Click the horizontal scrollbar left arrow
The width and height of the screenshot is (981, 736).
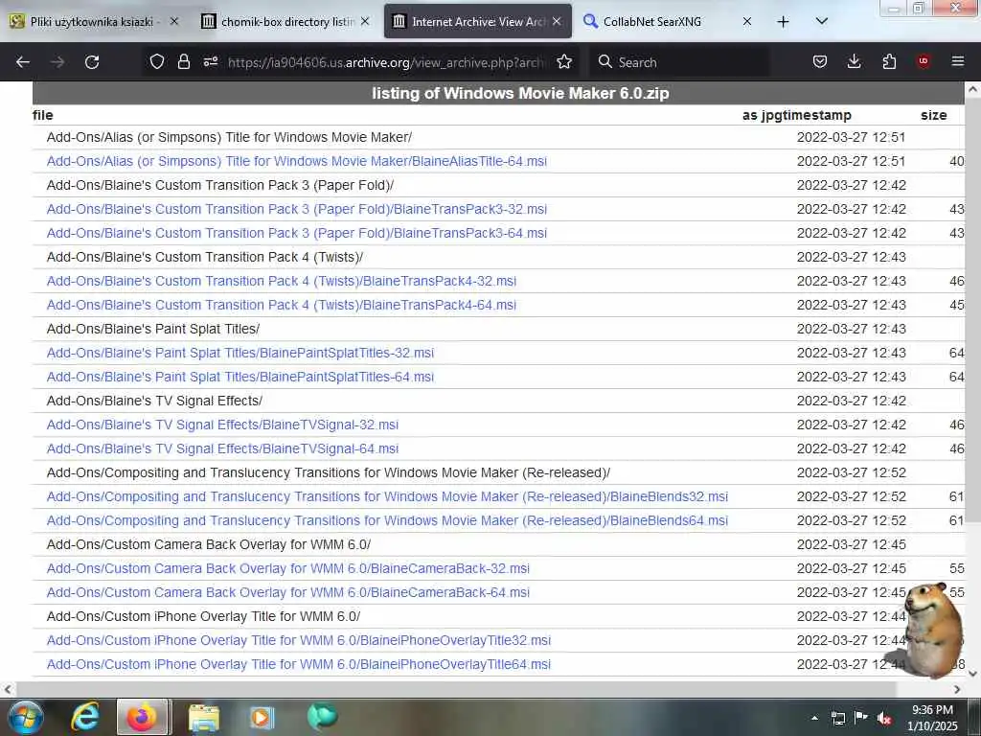click(x=8, y=689)
